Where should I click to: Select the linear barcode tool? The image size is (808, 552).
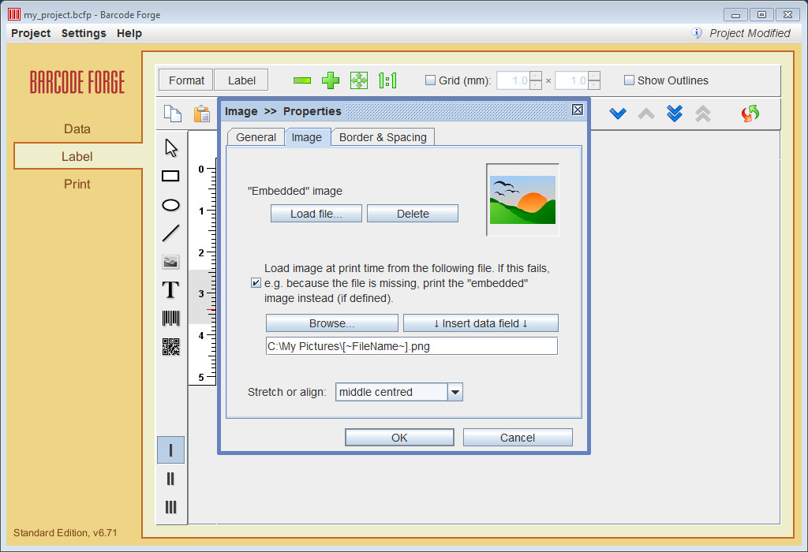tap(170, 319)
